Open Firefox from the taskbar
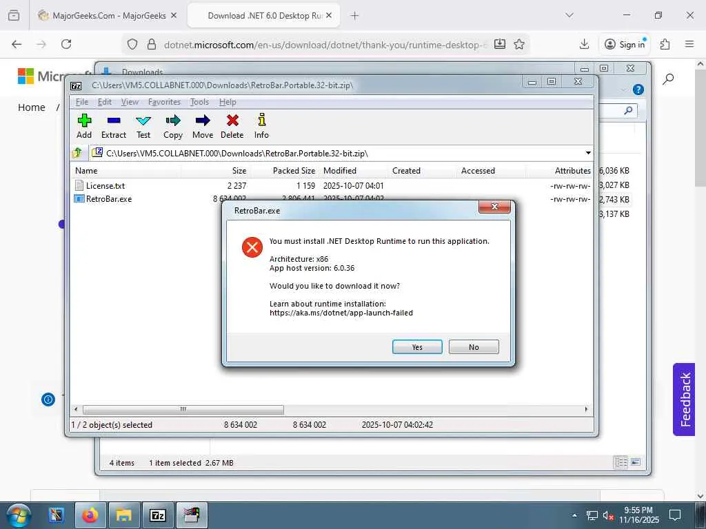 (90, 515)
